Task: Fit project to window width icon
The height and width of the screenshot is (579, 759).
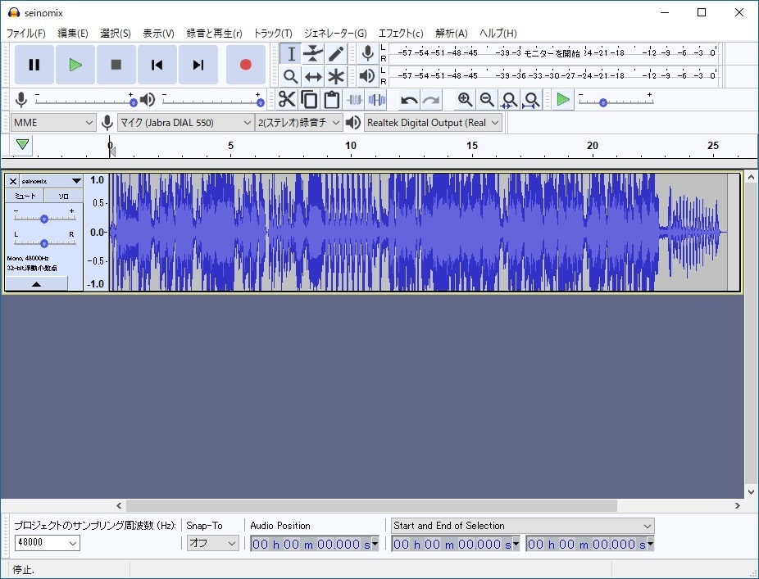Action: (x=531, y=100)
